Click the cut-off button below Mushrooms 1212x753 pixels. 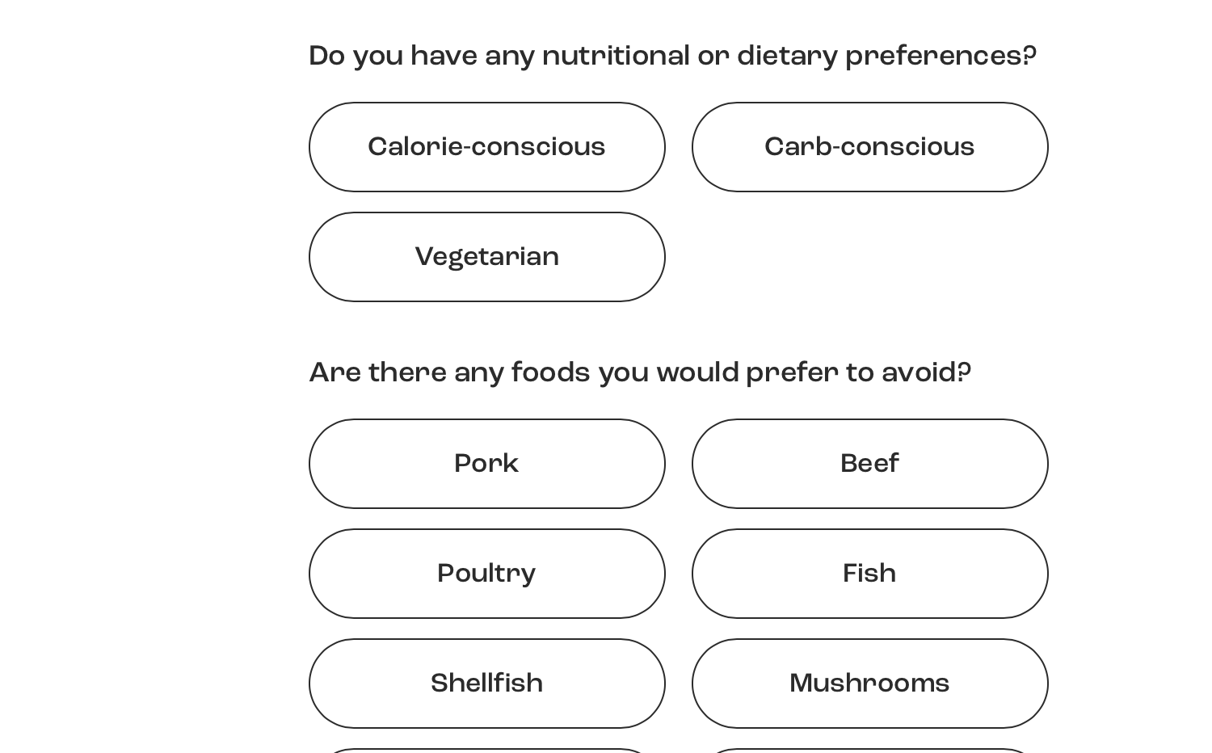[x=869, y=751]
